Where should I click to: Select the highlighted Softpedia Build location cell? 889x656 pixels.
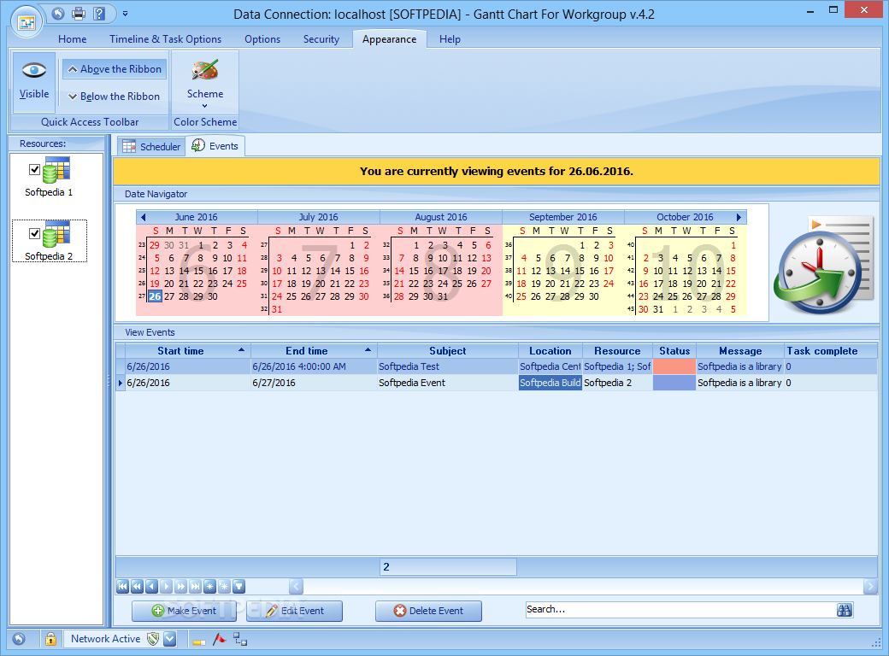[550, 383]
